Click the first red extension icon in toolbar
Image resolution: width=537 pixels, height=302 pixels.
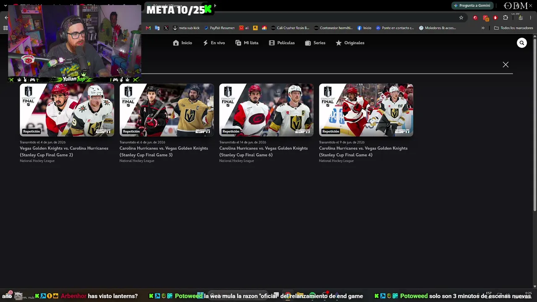click(x=475, y=18)
